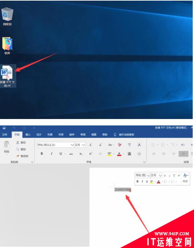
Task: Toggle Italic in the floating mini toolbar
Action: (x=142, y=181)
